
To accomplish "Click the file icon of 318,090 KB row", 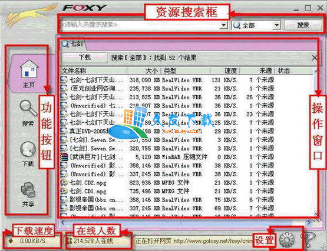I will click(64, 80).
